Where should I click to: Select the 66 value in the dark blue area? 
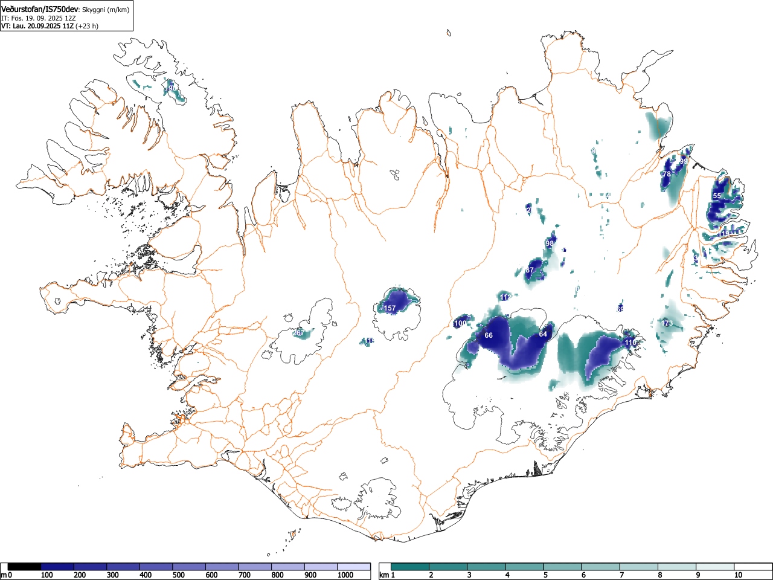489,335
